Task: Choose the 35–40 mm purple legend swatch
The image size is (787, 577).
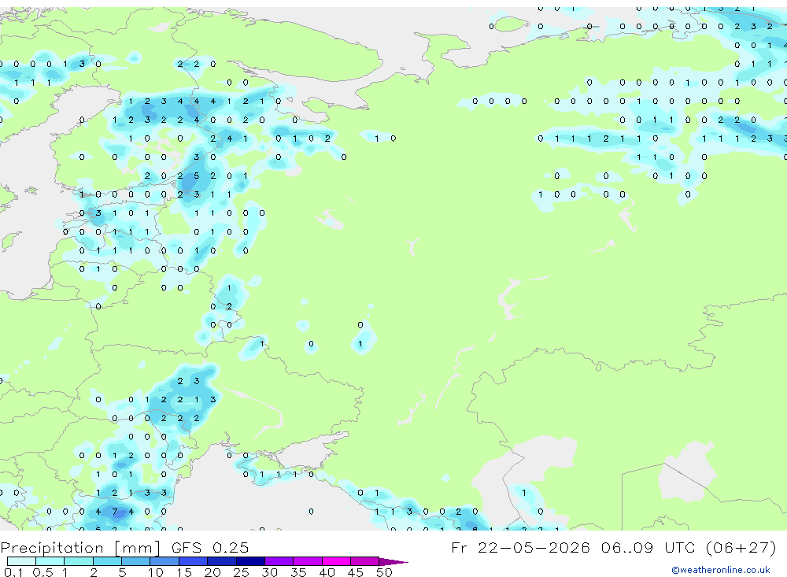Action: tap(308, 561)
